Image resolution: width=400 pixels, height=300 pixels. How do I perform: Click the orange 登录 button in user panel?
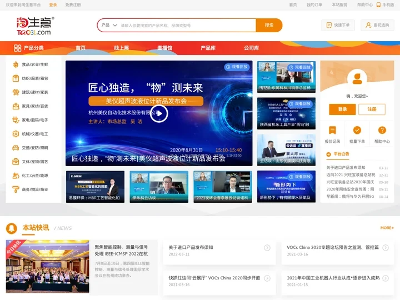(342, 109)
